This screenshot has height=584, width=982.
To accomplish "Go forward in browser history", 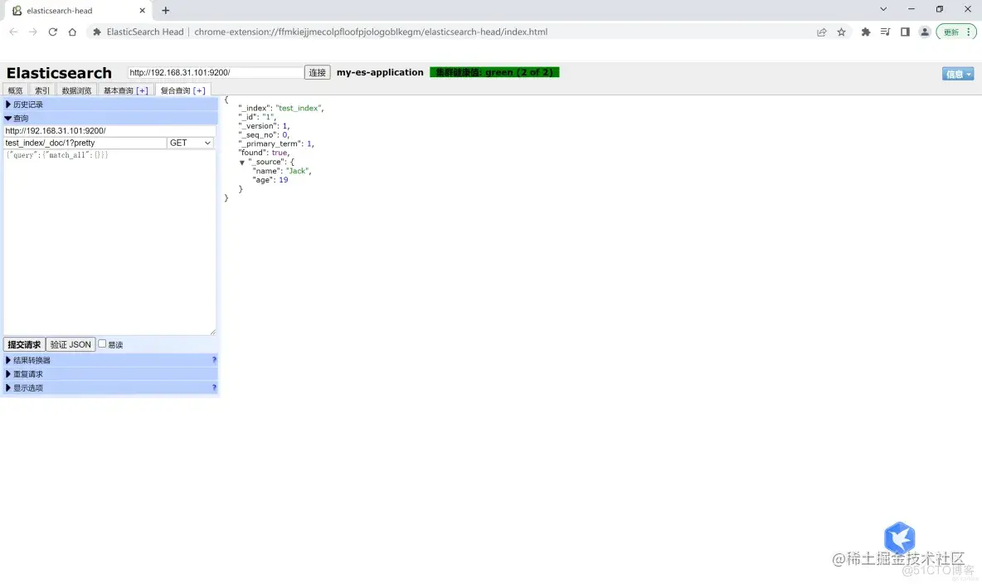I will (x=33, y=32).
